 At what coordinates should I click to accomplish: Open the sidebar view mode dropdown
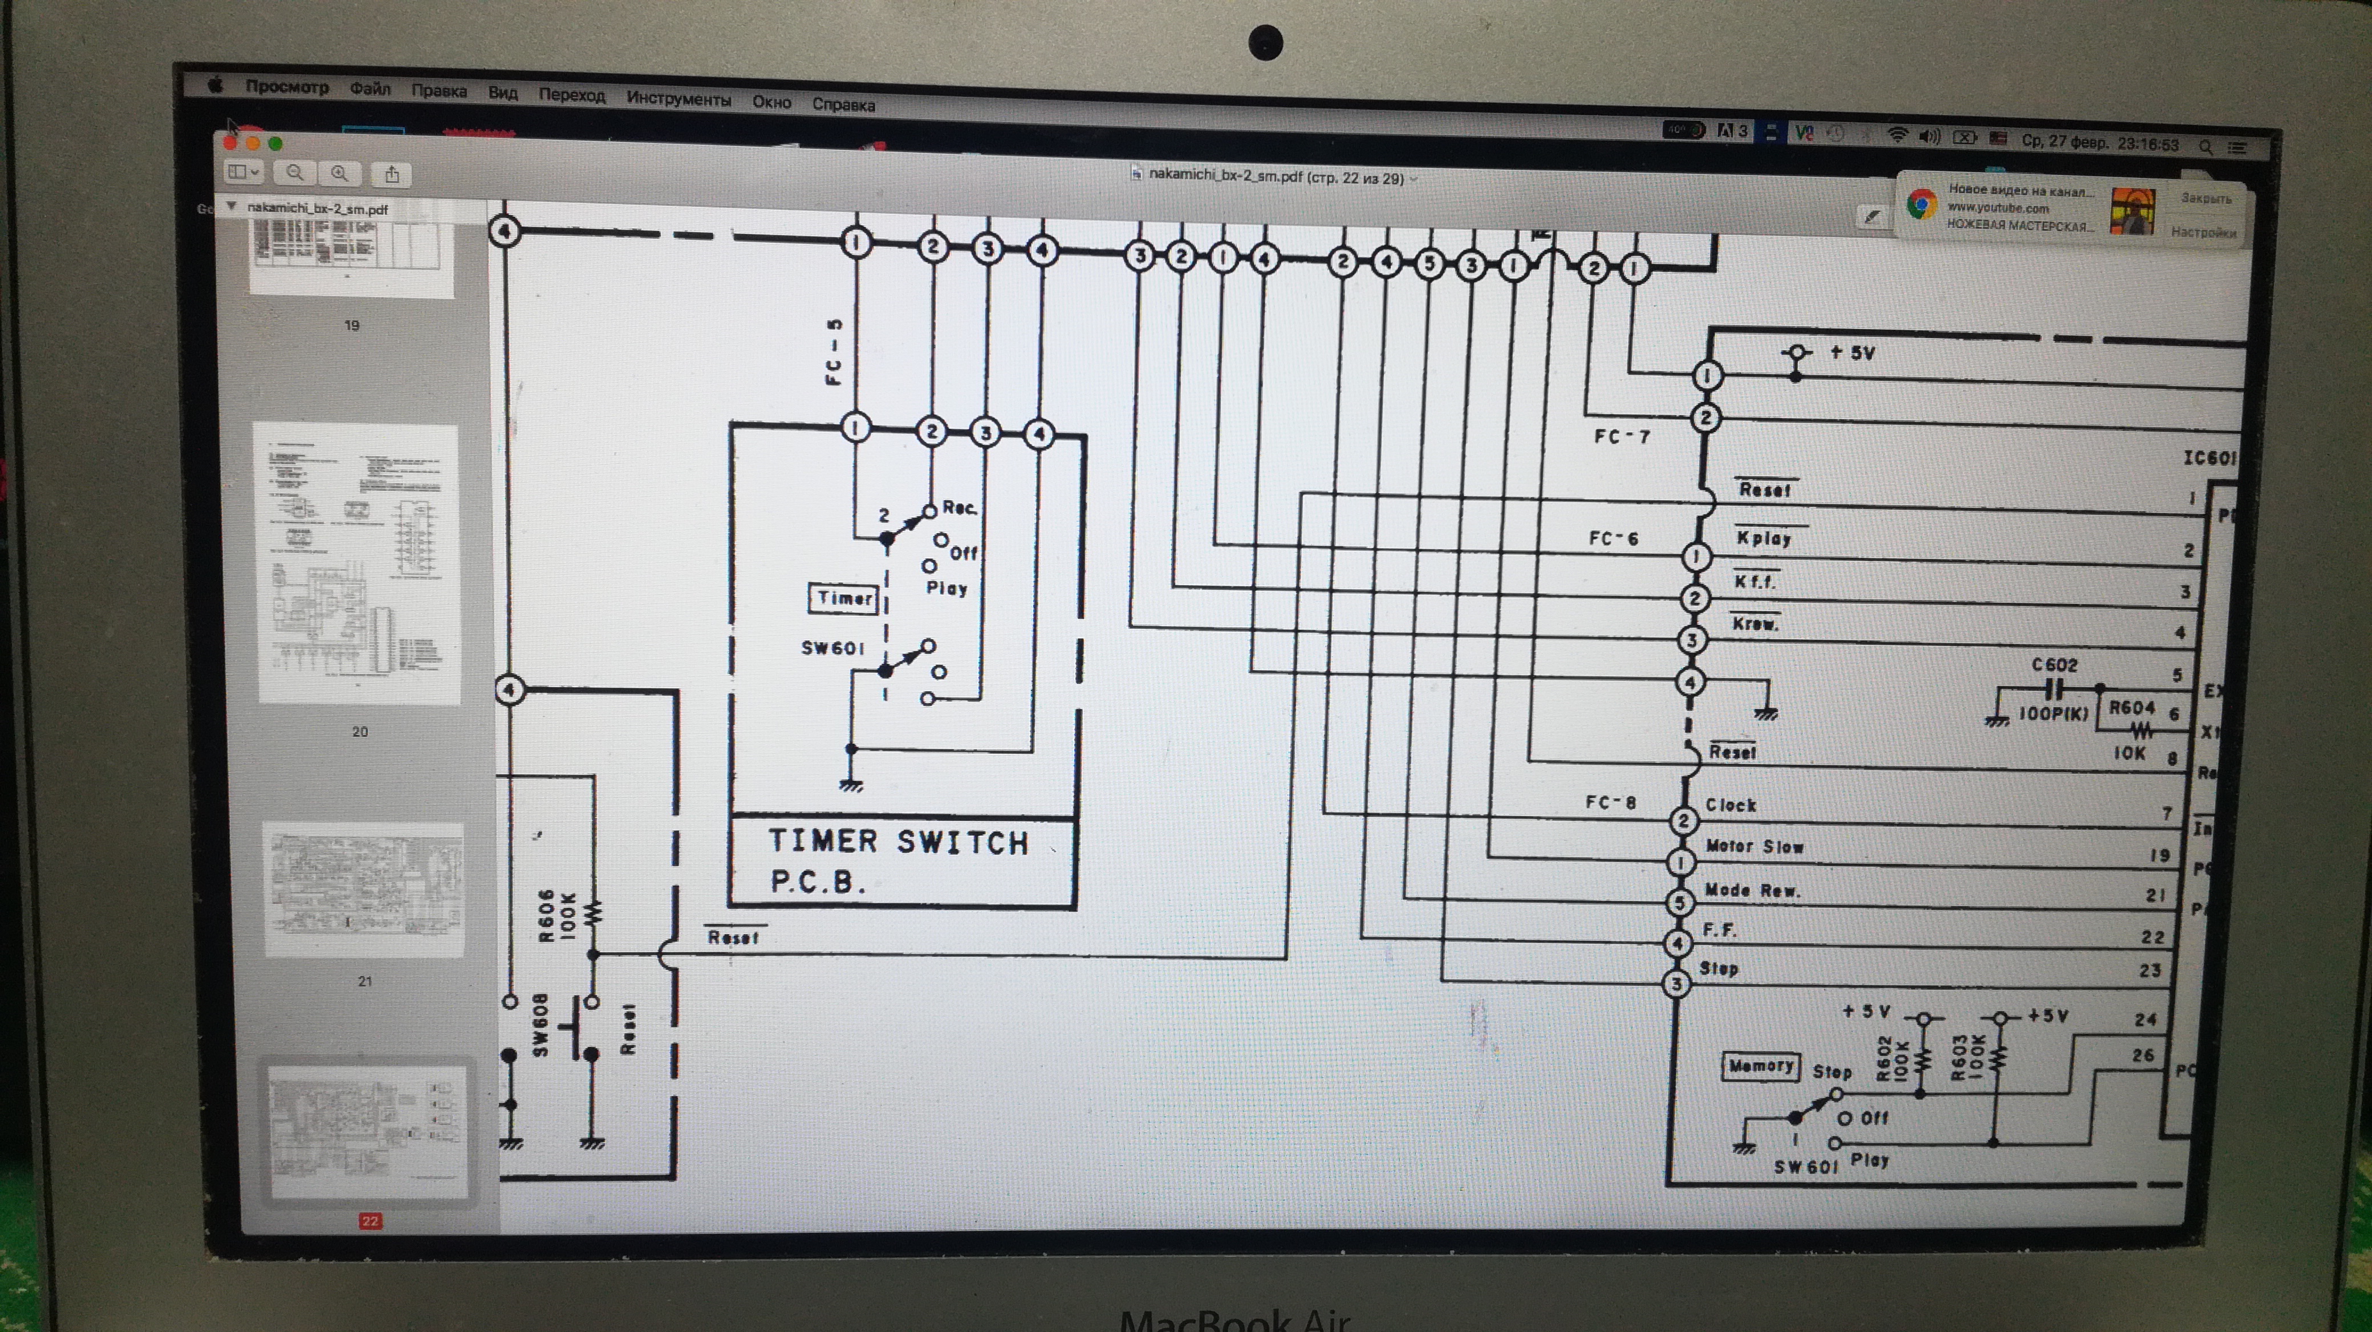coord(243,171)
